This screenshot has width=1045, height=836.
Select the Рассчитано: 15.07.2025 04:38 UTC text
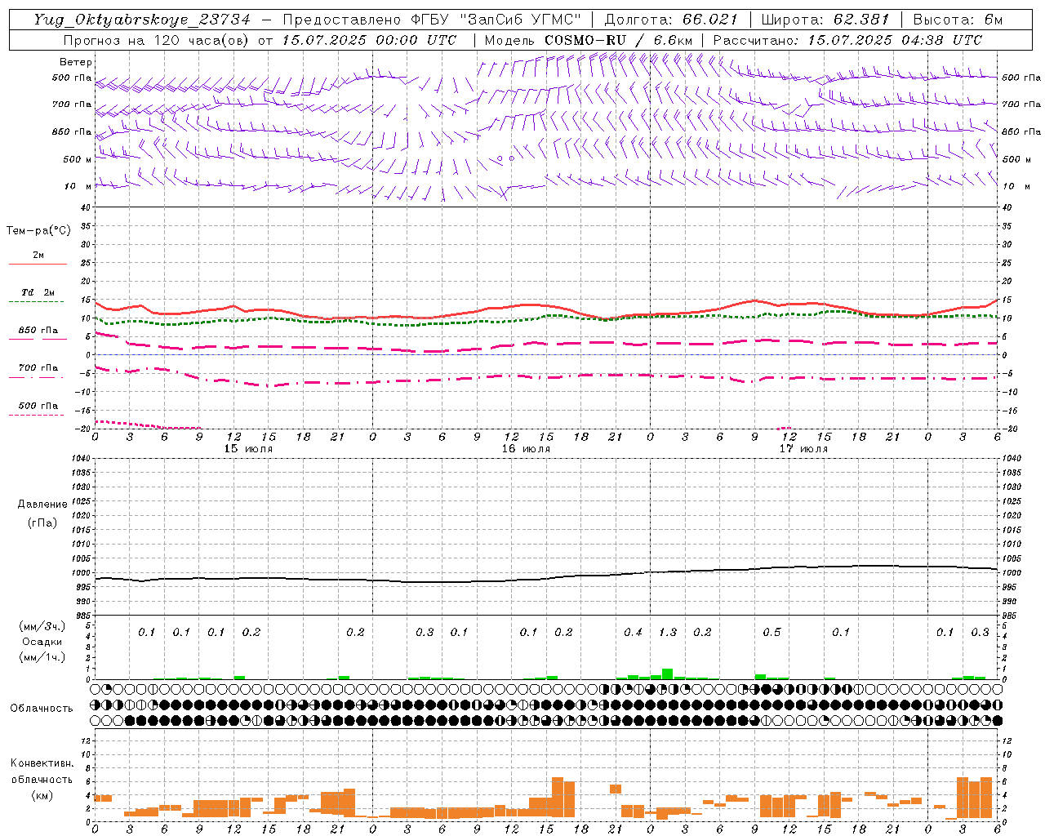(847, 40)
